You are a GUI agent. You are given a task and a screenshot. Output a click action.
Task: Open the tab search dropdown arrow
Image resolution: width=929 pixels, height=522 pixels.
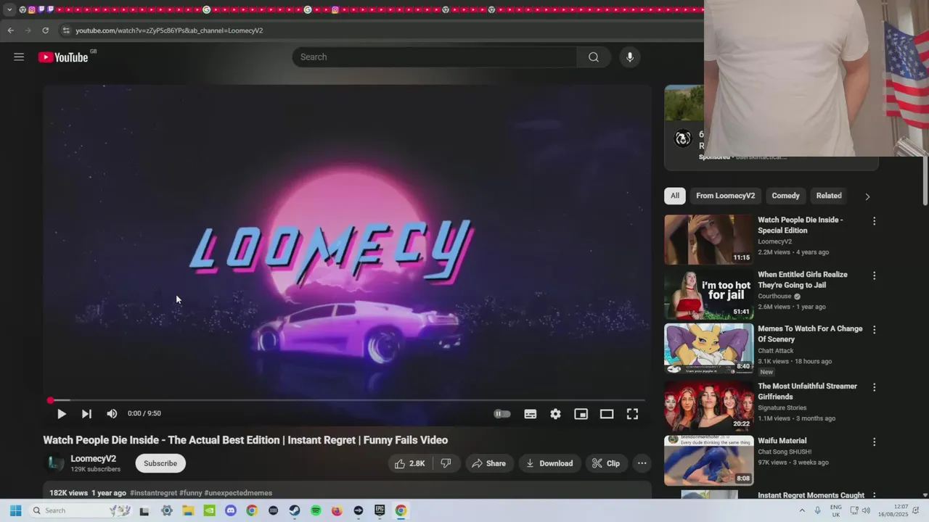pyautogui.click(x=9, y=9)
